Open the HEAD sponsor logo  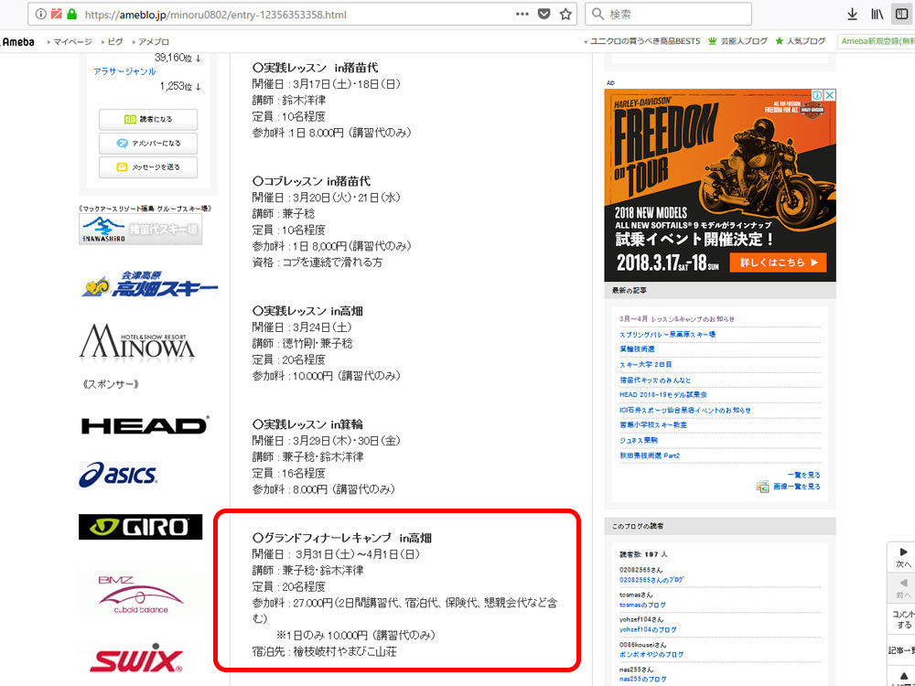pos(144,425)
